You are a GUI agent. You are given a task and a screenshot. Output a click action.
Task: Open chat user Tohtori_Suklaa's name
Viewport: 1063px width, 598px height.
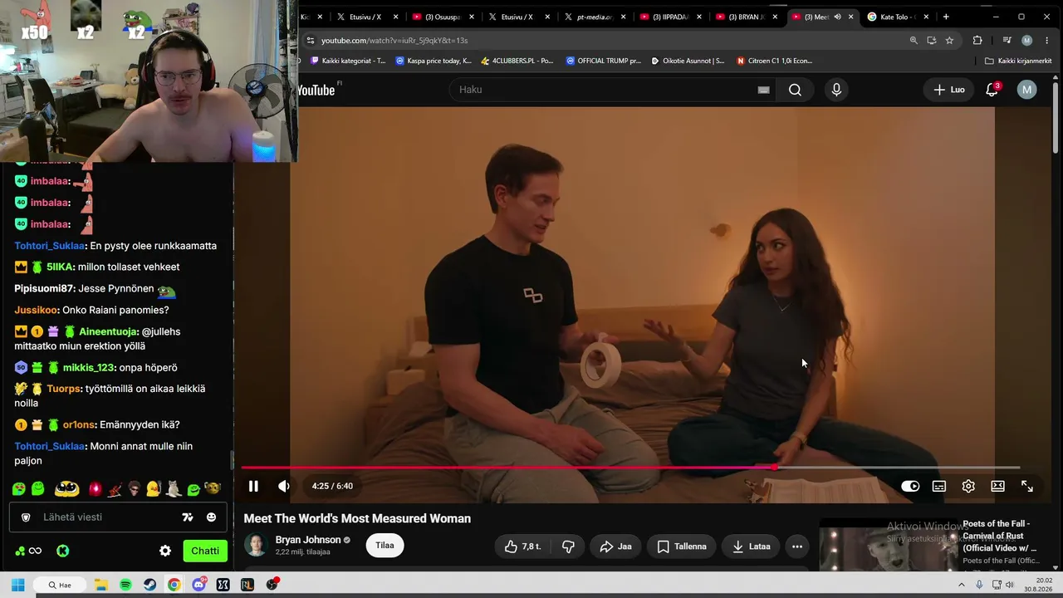pyautogui.click(x=50, y=246)
